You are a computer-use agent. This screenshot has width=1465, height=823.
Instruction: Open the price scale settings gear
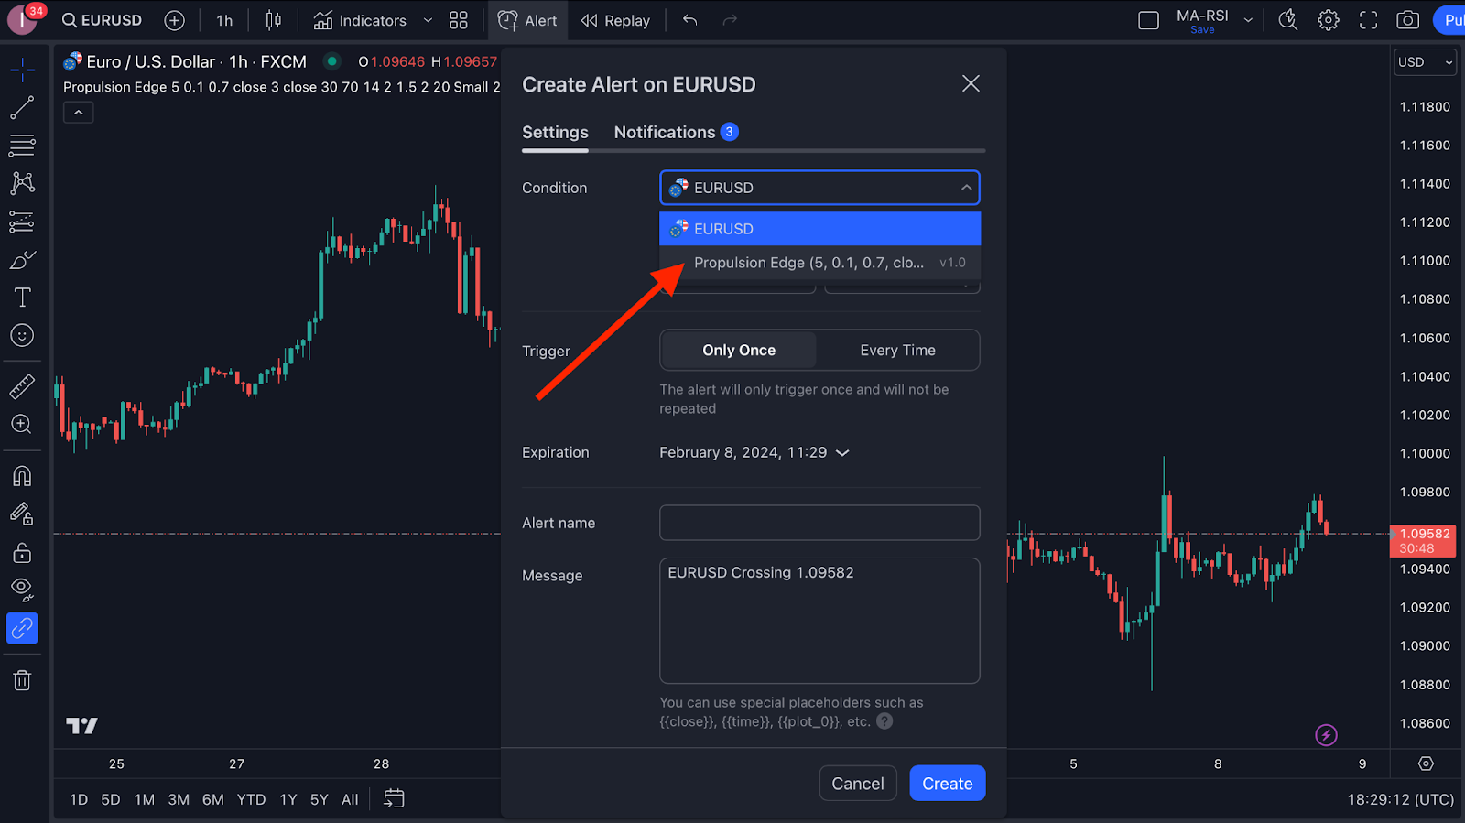[1426, 763]
